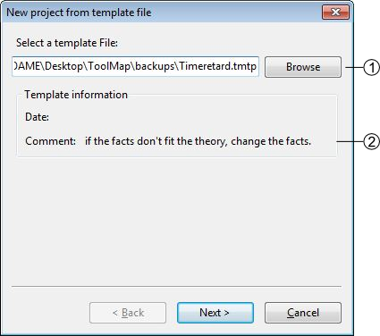Screen dimensions: 380x336
Task: Click the "New project from template file" title bar
Action: click(161, 13)
